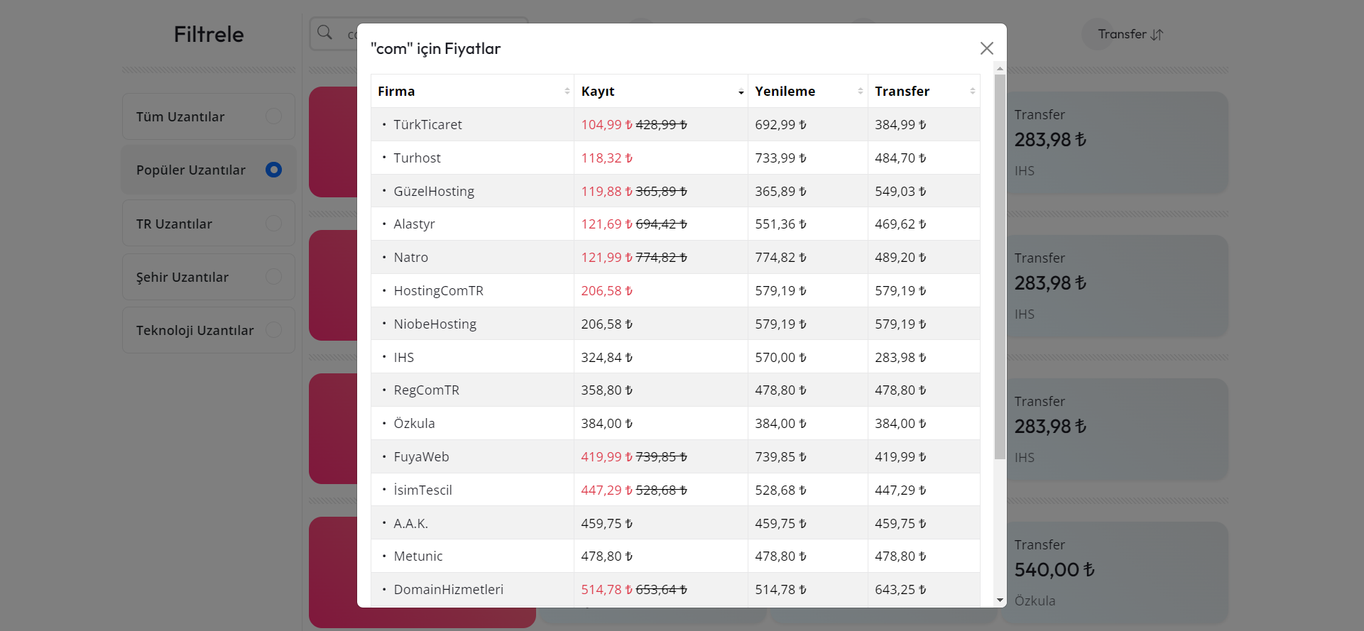
Task: Click the 692,99 ₺ renewal price
Action: [x=780, y=124]
